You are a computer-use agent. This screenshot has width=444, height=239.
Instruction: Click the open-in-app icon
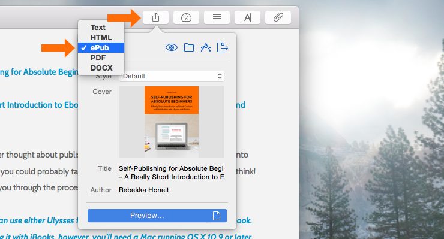pos(206,47)
